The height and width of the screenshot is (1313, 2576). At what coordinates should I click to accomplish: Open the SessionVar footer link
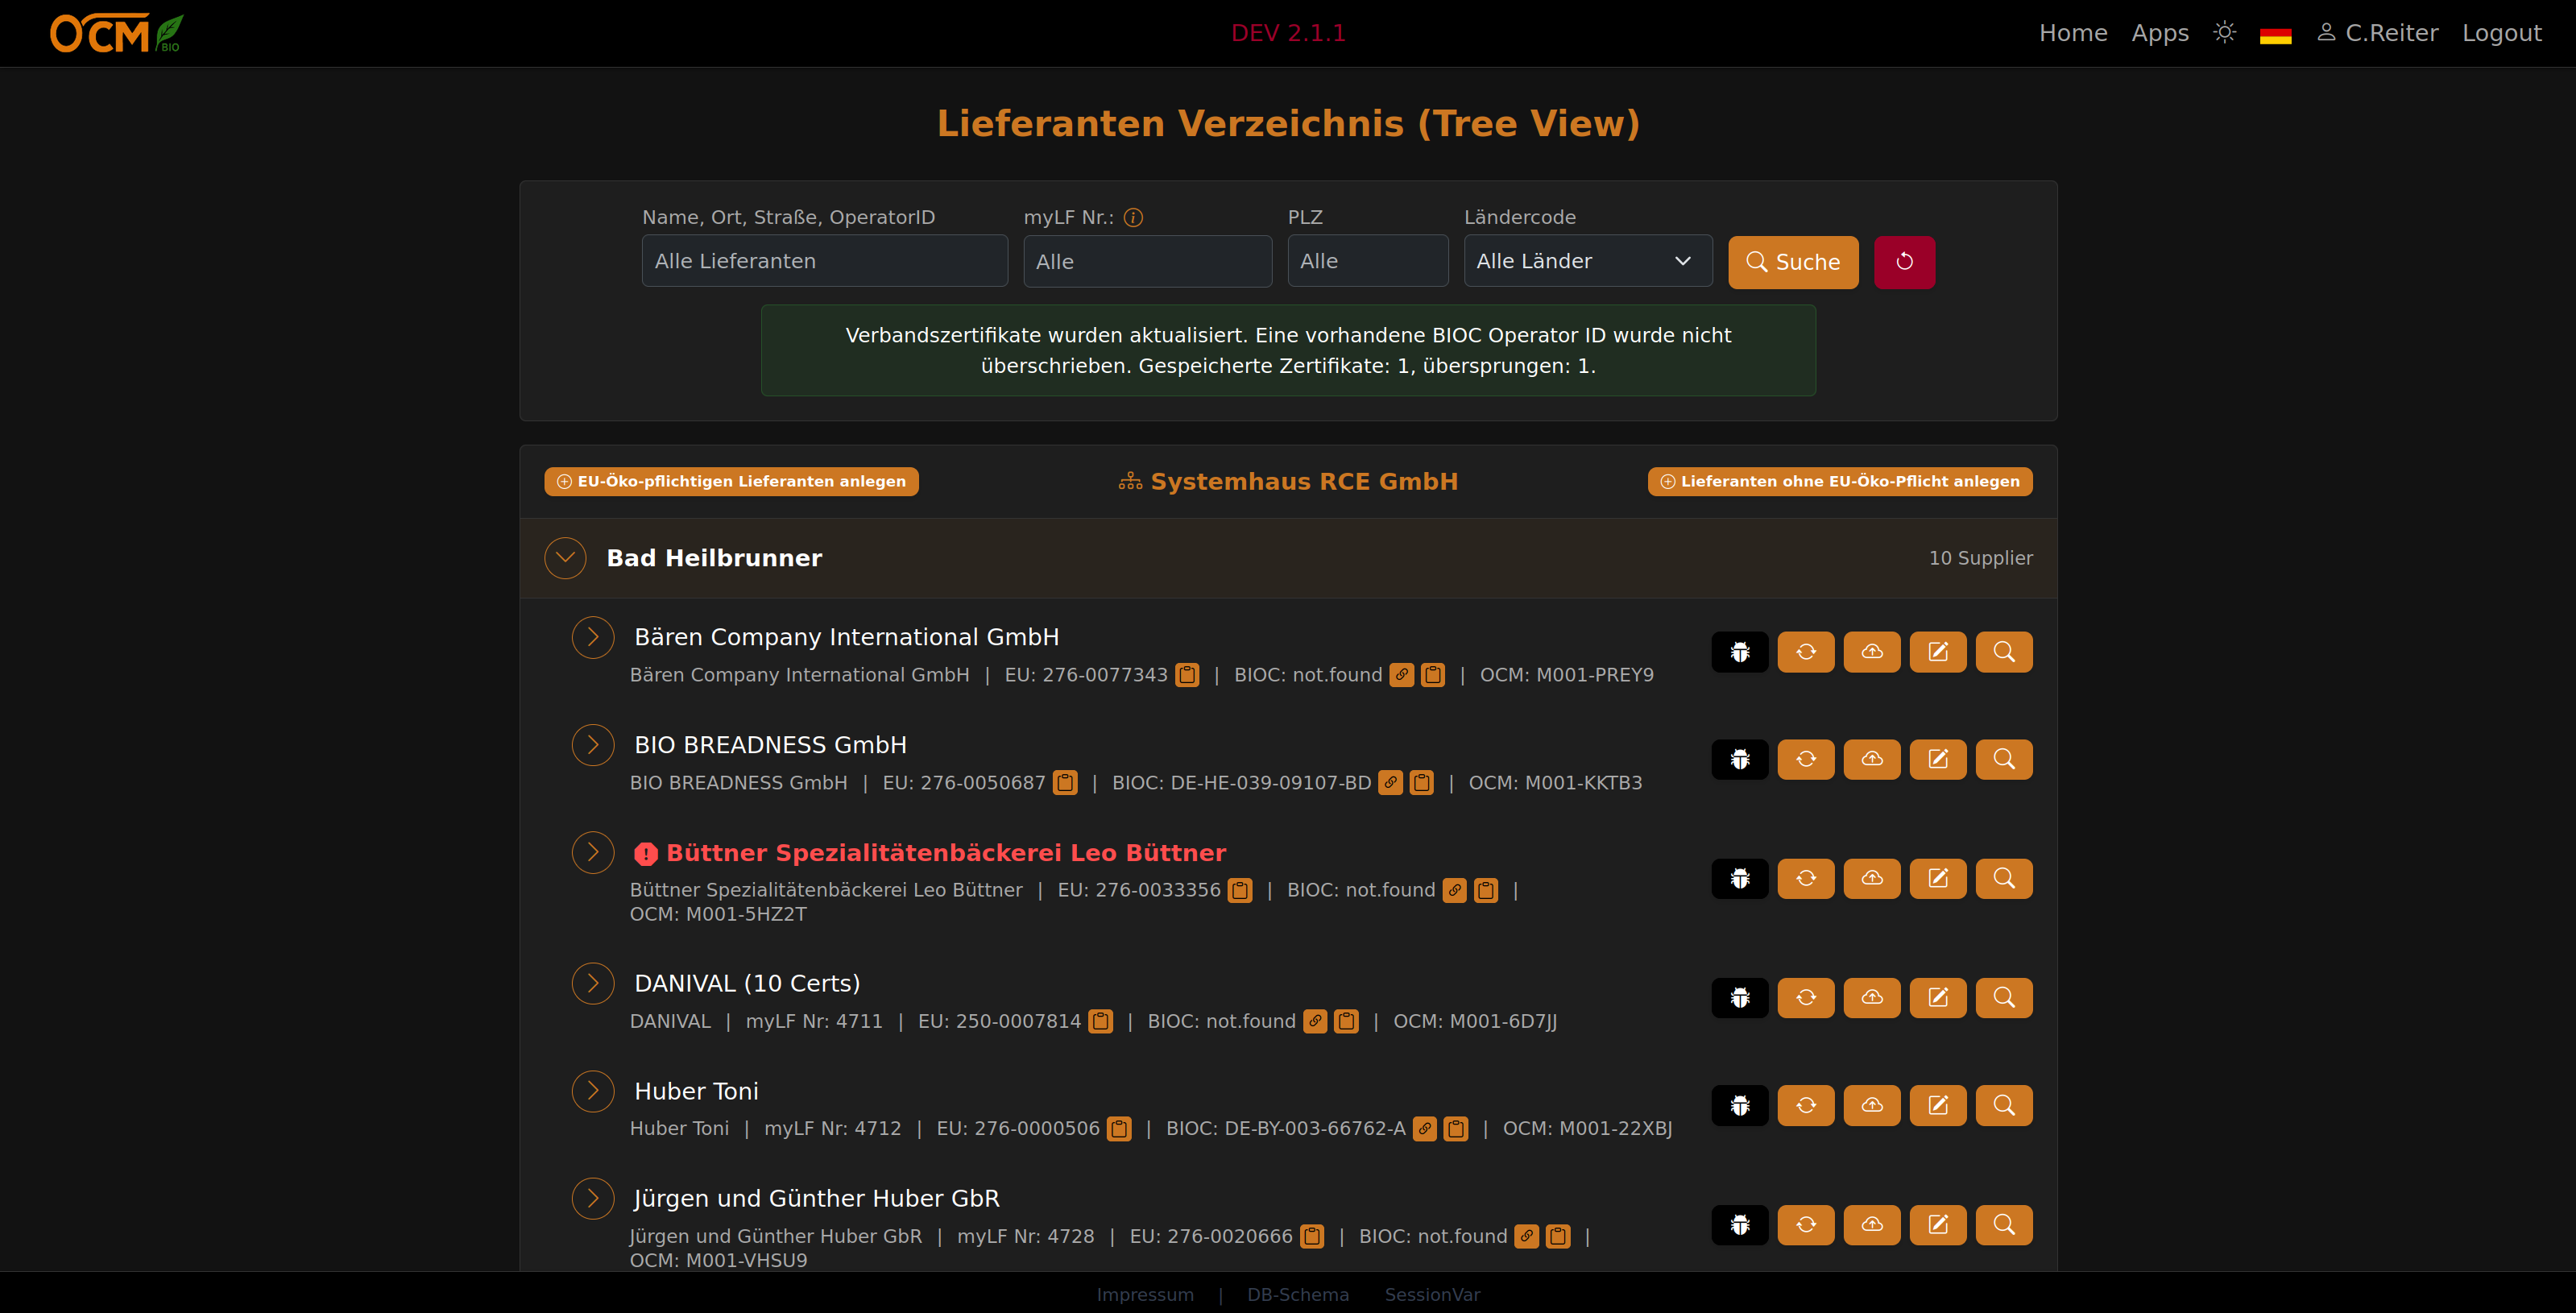[x=1432, y=1294]
